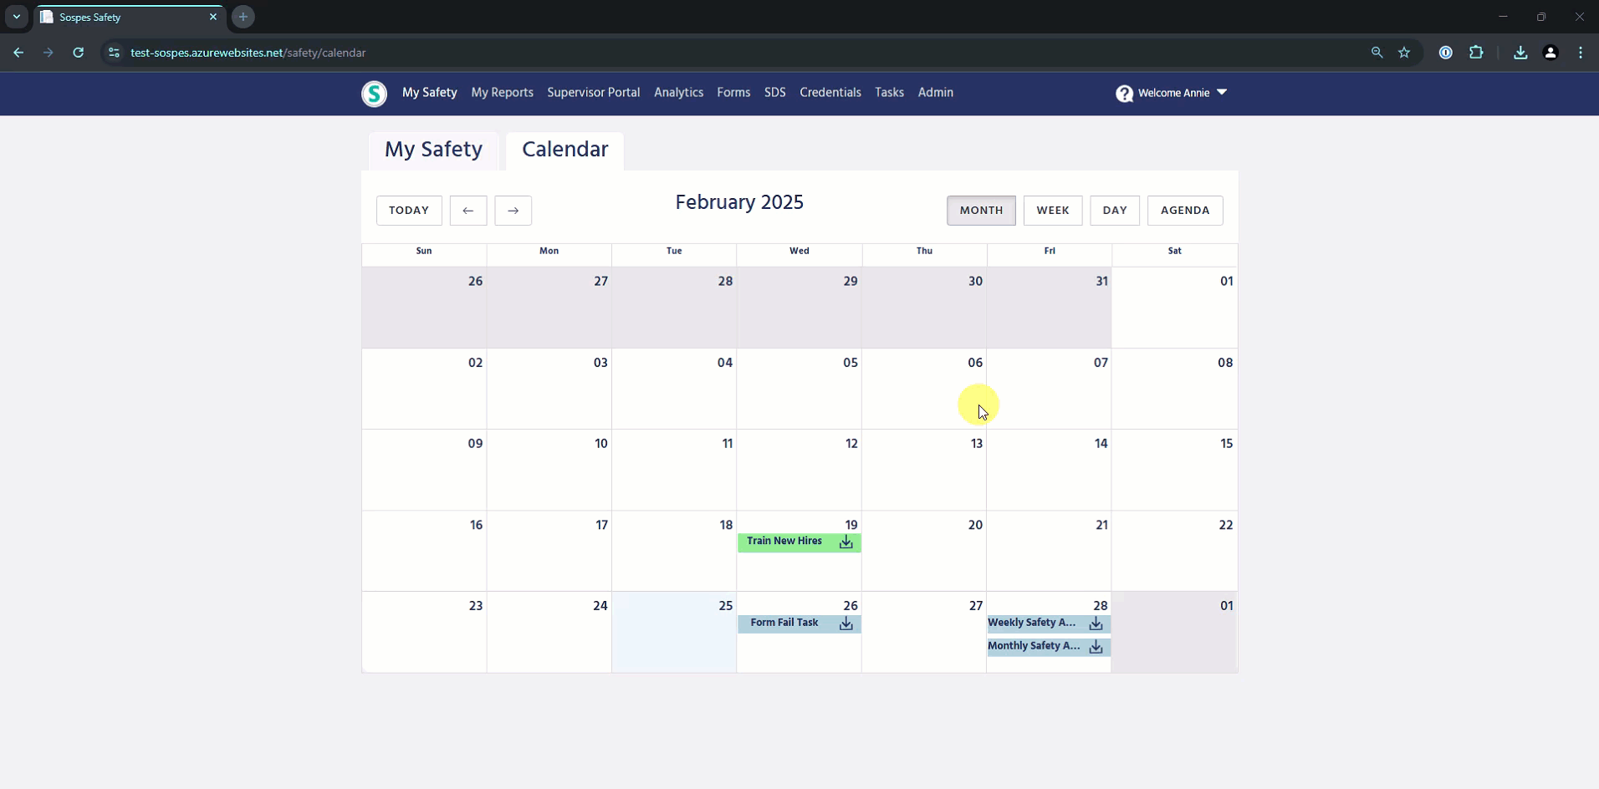Image resolution: width=1599 pixels, height=789 pixels.
Task: Open Analytics menu item
Action: pos(678,93)
